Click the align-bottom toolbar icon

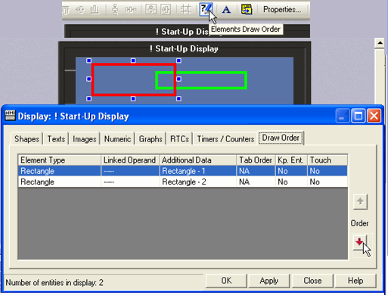[x=95, y=10]
